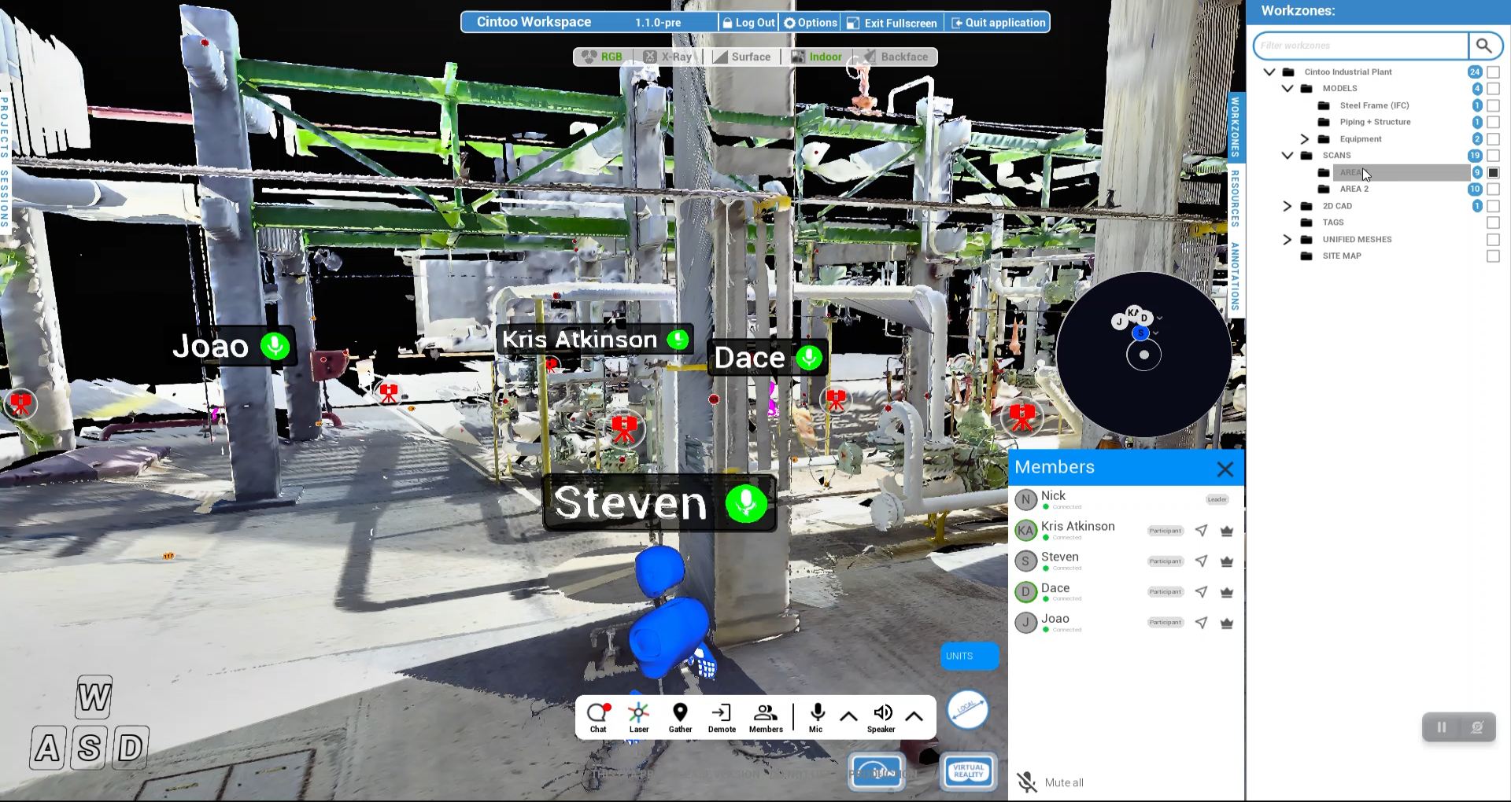Open the RESOURCES side tab

click(1235, 199)
